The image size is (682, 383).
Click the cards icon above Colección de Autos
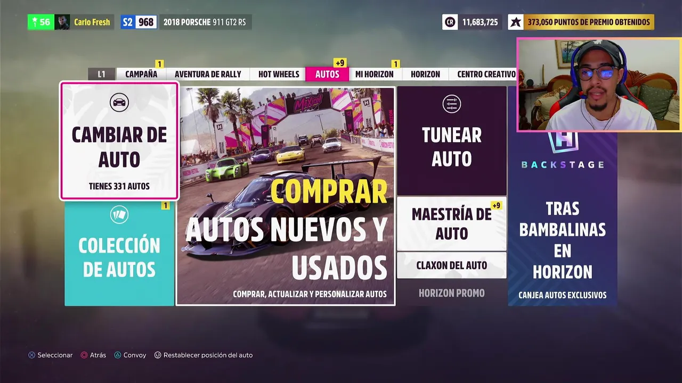point(119,215)
